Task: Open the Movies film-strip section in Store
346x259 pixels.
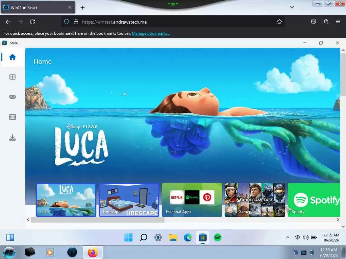Action: 13,117
